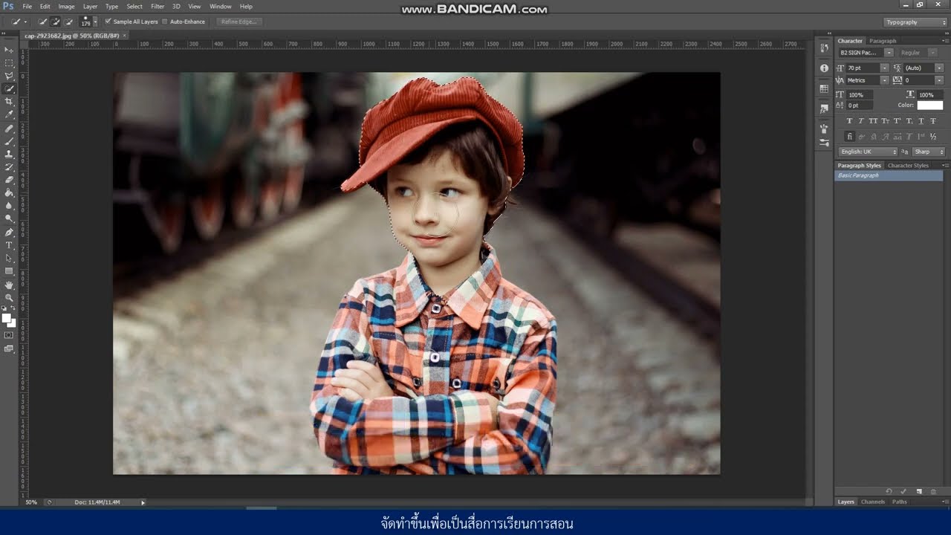Viewport: 951px width, 535px height.
Task: Open the Image menu
Action: click(67, 7)
